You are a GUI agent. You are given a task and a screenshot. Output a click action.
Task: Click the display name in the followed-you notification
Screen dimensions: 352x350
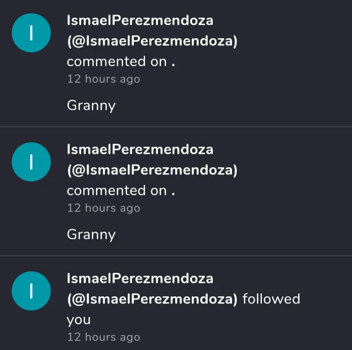140,278
